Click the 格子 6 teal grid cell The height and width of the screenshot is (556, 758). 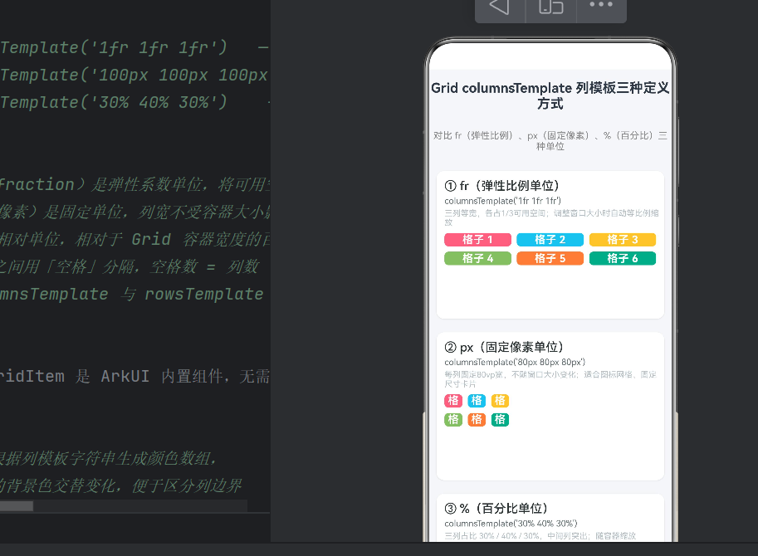(623, 258)
